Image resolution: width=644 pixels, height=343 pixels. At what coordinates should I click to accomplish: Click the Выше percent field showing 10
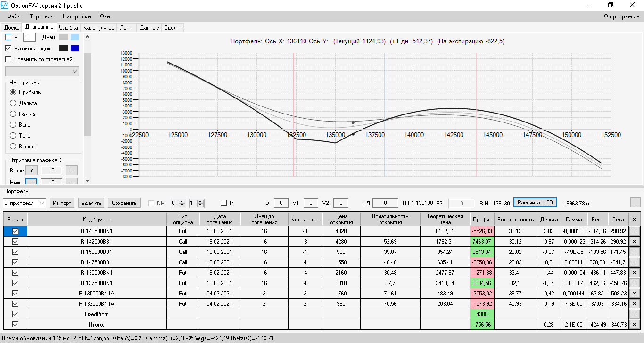click(52, 171)
